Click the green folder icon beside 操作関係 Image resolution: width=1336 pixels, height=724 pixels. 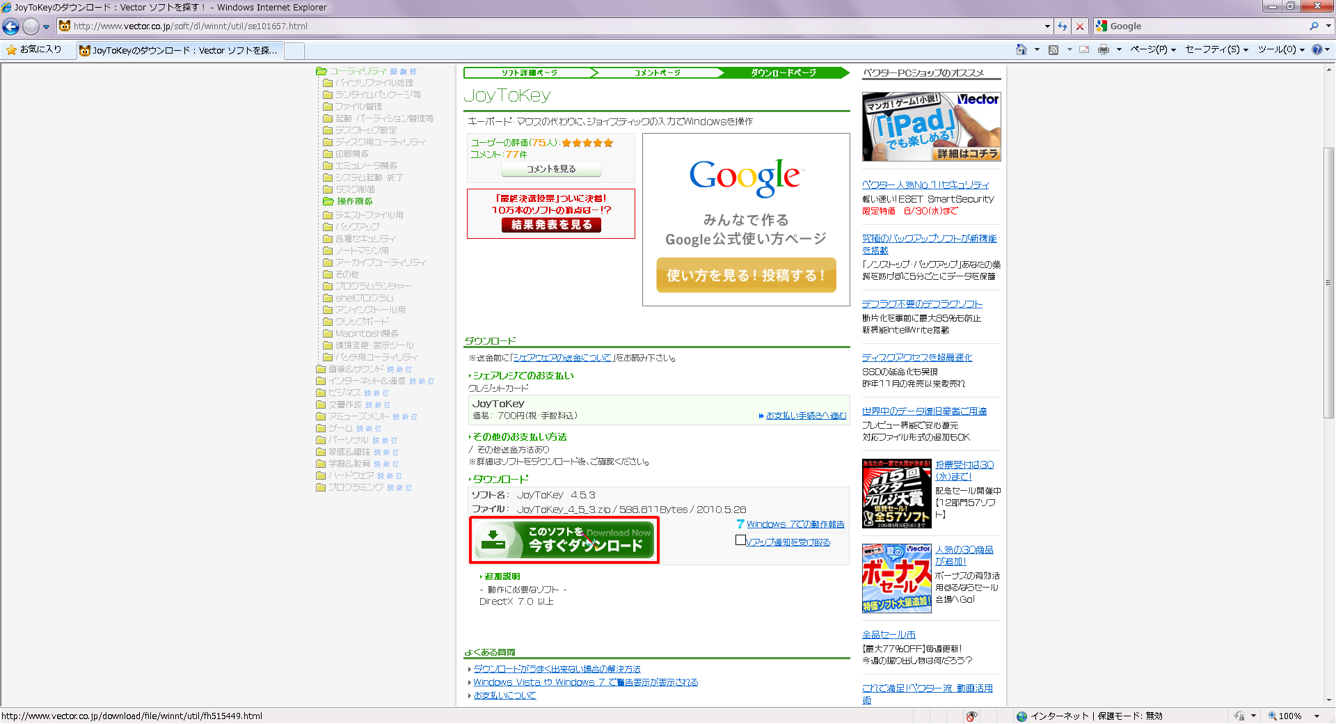click(x=328, y=201)
